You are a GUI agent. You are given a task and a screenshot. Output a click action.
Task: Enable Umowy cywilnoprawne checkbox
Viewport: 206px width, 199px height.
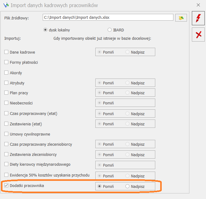(x=6, y=134)
